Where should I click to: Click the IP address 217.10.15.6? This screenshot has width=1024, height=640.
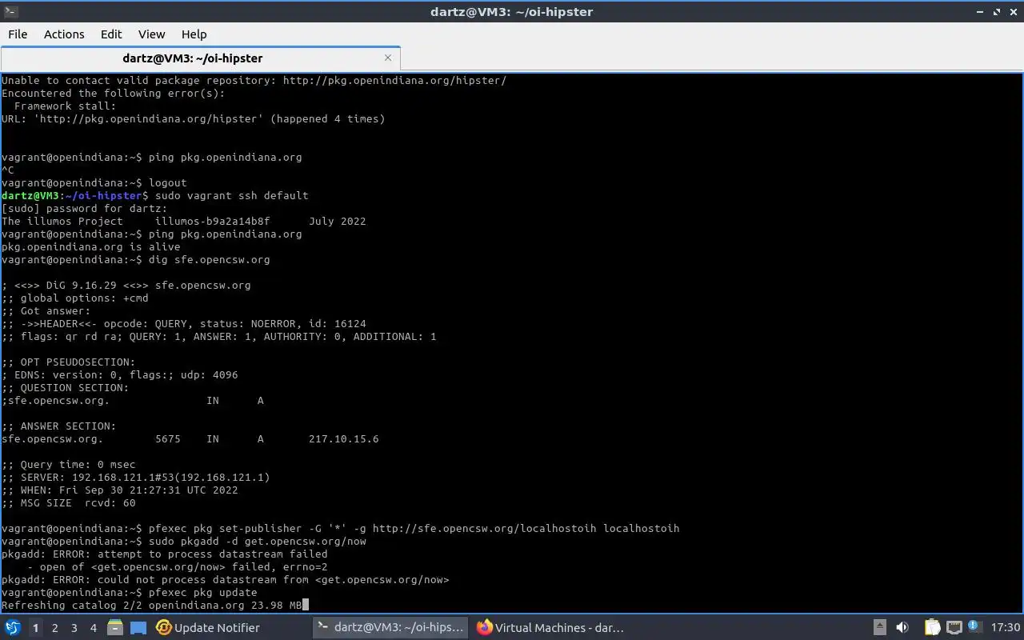(x=344, y=438)
